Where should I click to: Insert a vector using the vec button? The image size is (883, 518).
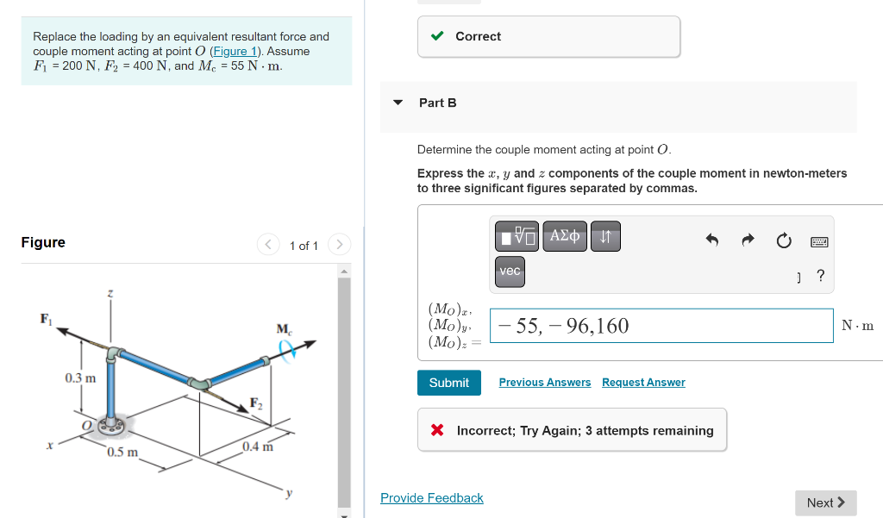(x=509, y=271)
